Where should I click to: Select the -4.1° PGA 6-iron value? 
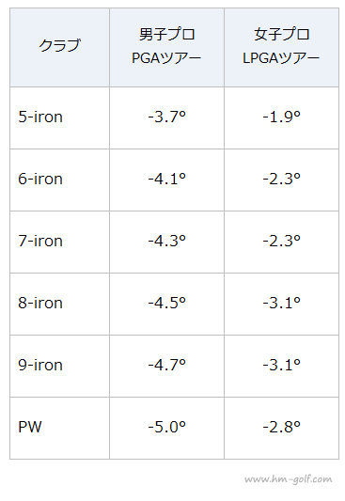coord(166,179)
